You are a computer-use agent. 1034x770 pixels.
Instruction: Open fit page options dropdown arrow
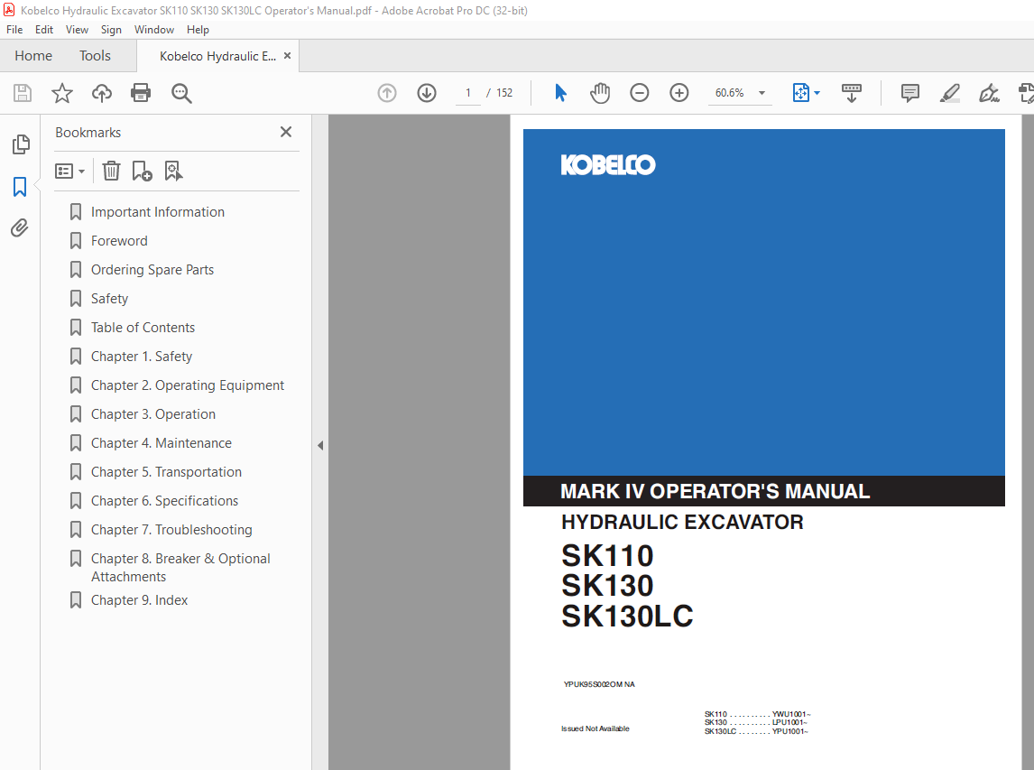coord(817,93)
